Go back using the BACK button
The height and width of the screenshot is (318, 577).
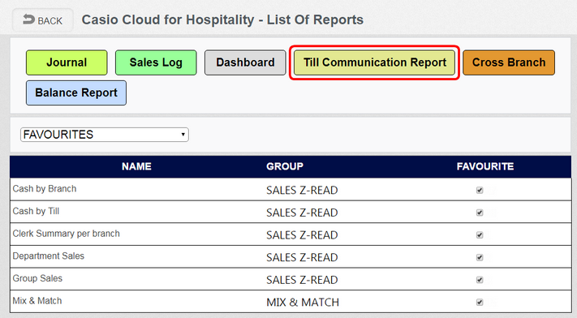click(x=43, y=20)
